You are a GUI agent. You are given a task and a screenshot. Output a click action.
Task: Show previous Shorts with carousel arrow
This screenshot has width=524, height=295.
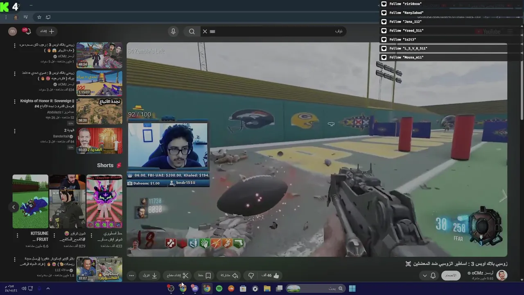pos(14,207)
